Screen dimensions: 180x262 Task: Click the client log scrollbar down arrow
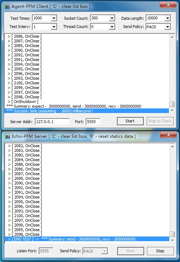tap(172, 111)
